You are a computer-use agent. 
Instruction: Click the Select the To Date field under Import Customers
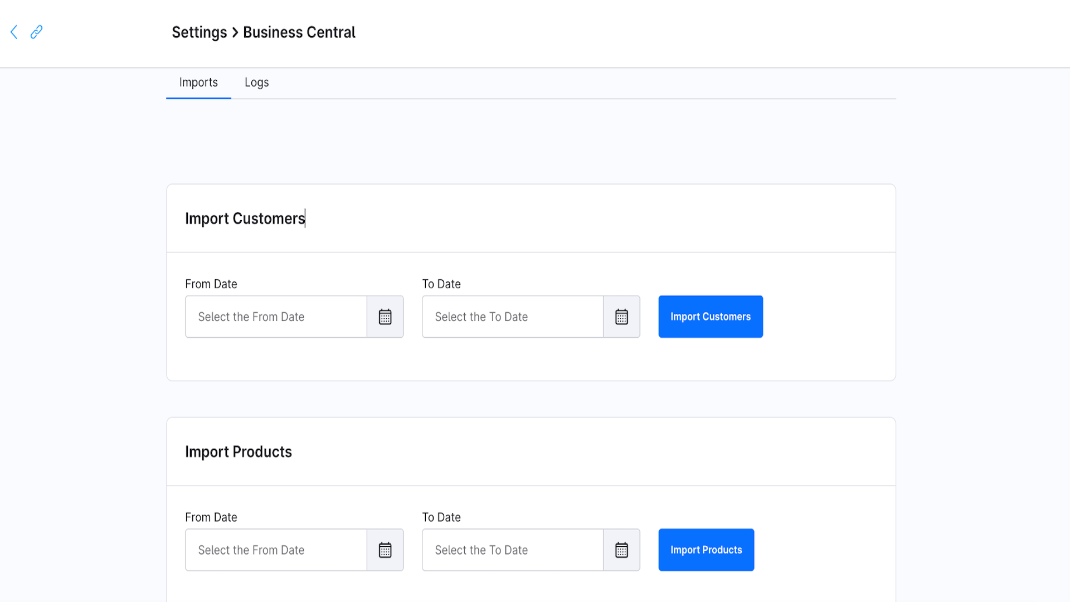(x=512, y=317)
